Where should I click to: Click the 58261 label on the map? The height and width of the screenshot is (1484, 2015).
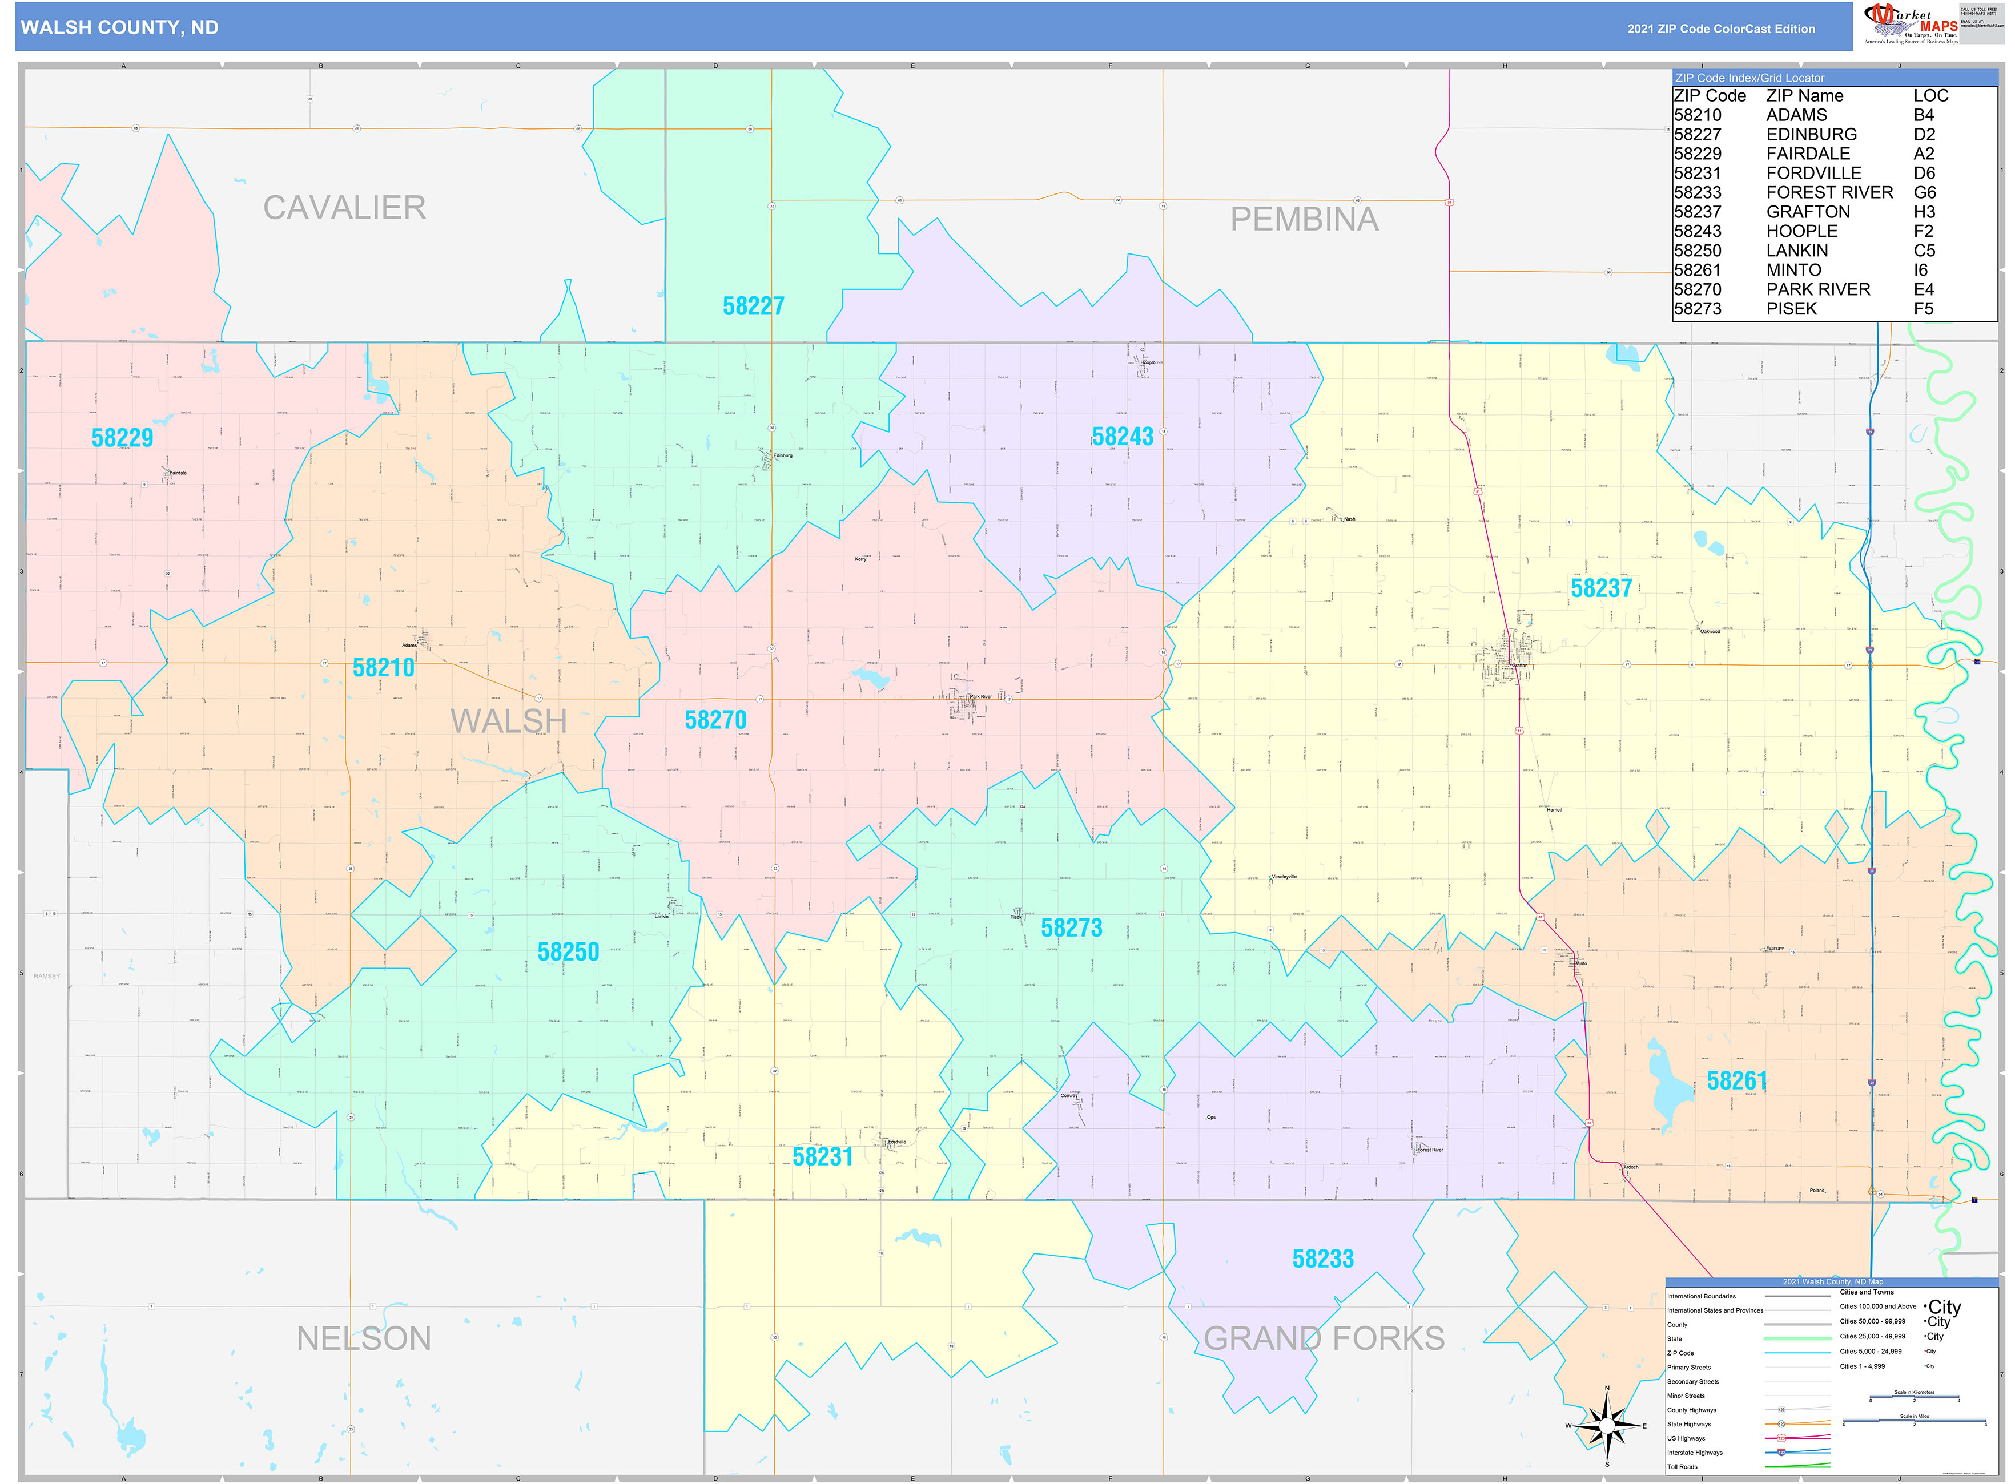click(x=1738, y=1080)
